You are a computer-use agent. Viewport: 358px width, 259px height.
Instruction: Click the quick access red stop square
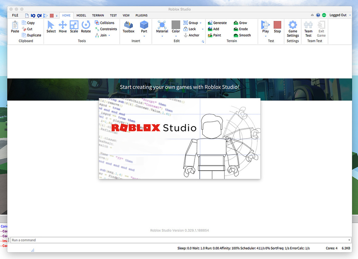52,16
